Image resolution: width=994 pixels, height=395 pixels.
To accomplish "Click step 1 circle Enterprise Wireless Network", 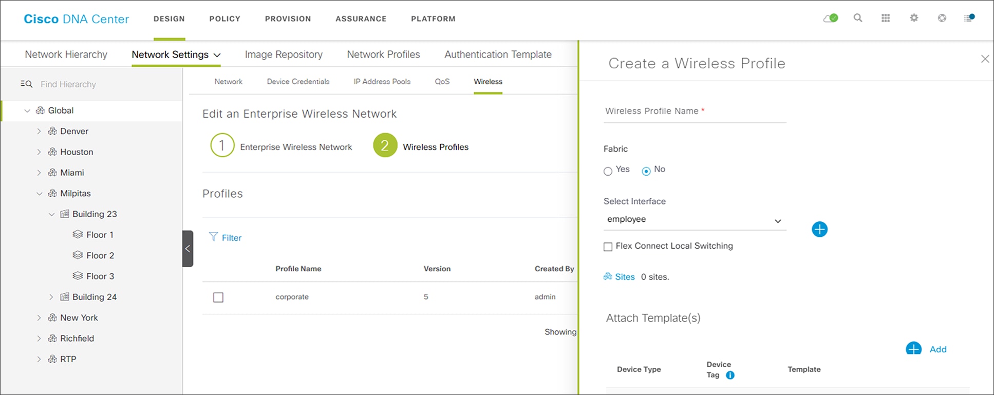I will click(x=222, y=146).
